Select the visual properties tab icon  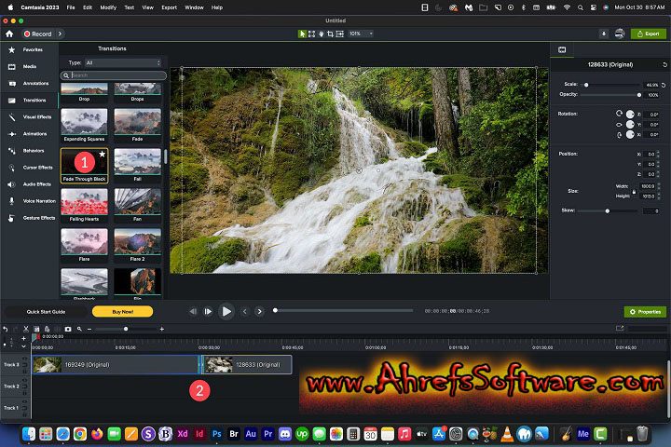click(x=562, y=50)
